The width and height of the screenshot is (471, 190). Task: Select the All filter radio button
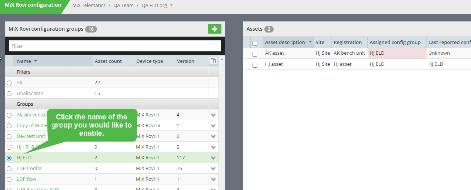(9, 83)
